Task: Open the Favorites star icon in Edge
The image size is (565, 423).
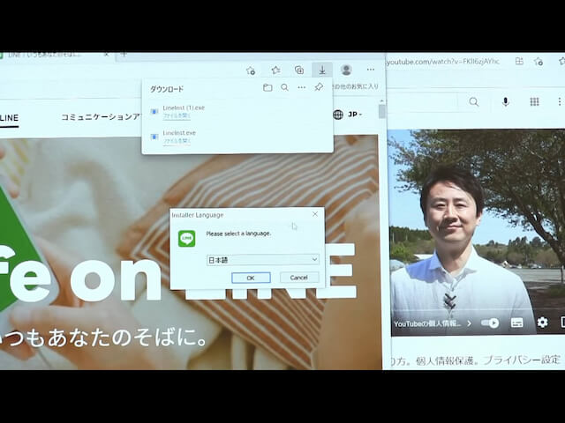Action: click(275, 70)
